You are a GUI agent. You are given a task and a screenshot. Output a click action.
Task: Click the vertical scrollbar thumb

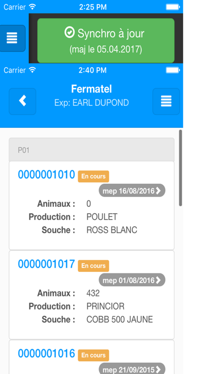click(180, 168)
